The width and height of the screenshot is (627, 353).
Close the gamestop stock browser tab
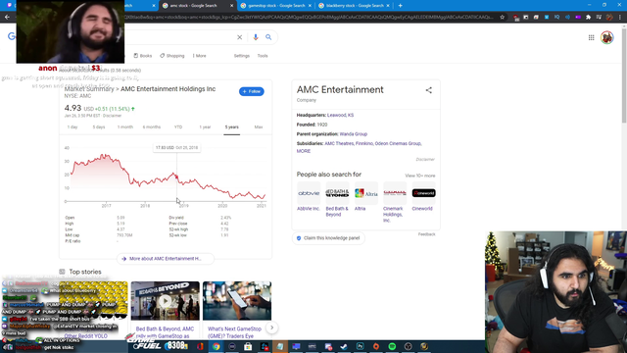tap(310, 6)
